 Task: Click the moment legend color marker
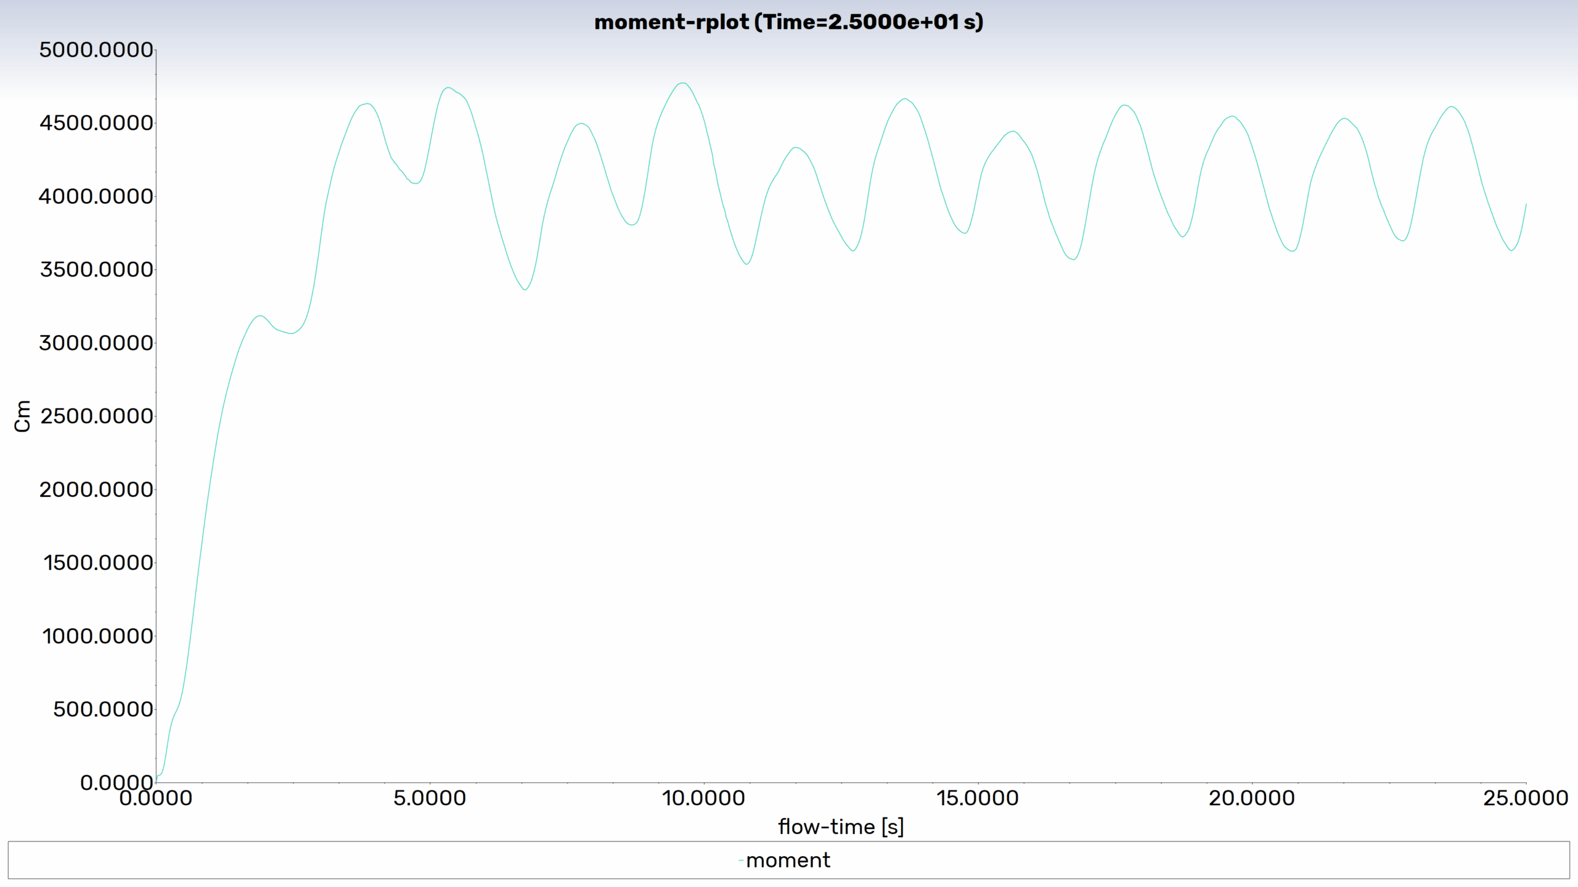pyautogui.click(x=741, y=861)
